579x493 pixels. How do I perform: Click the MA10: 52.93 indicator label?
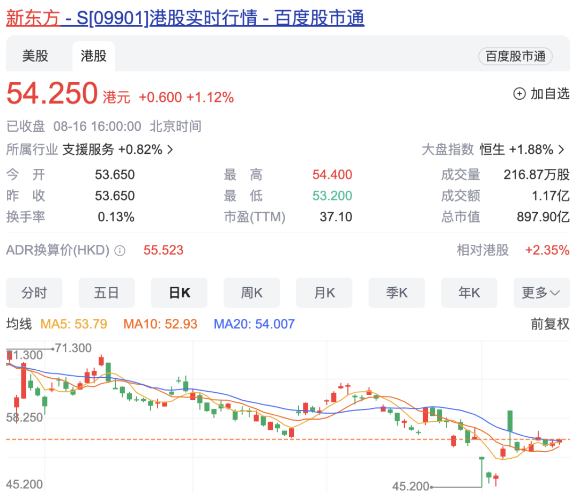coord(160,324)
